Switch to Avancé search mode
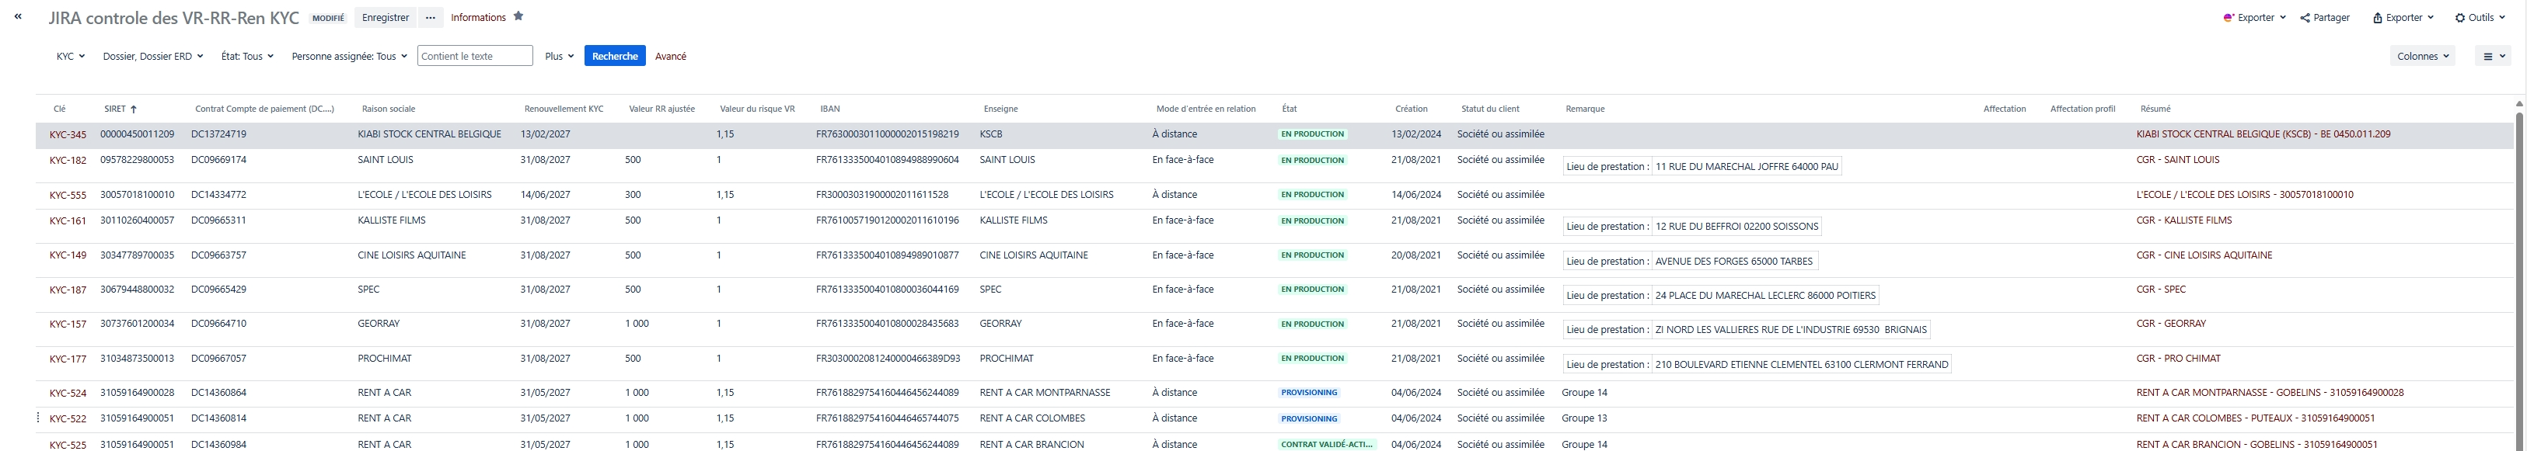Viewport: 2527px width, 451px height. point(670,57)
